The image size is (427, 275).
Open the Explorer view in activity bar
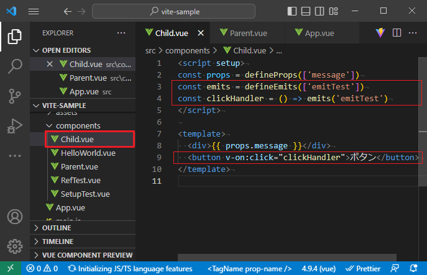point(15,37)
